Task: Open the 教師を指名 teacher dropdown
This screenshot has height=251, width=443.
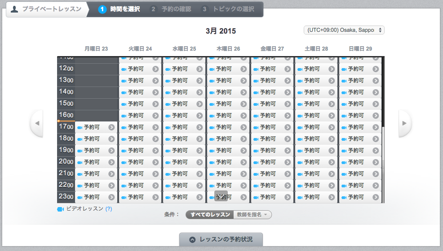Action: click(x=253, y=215)
